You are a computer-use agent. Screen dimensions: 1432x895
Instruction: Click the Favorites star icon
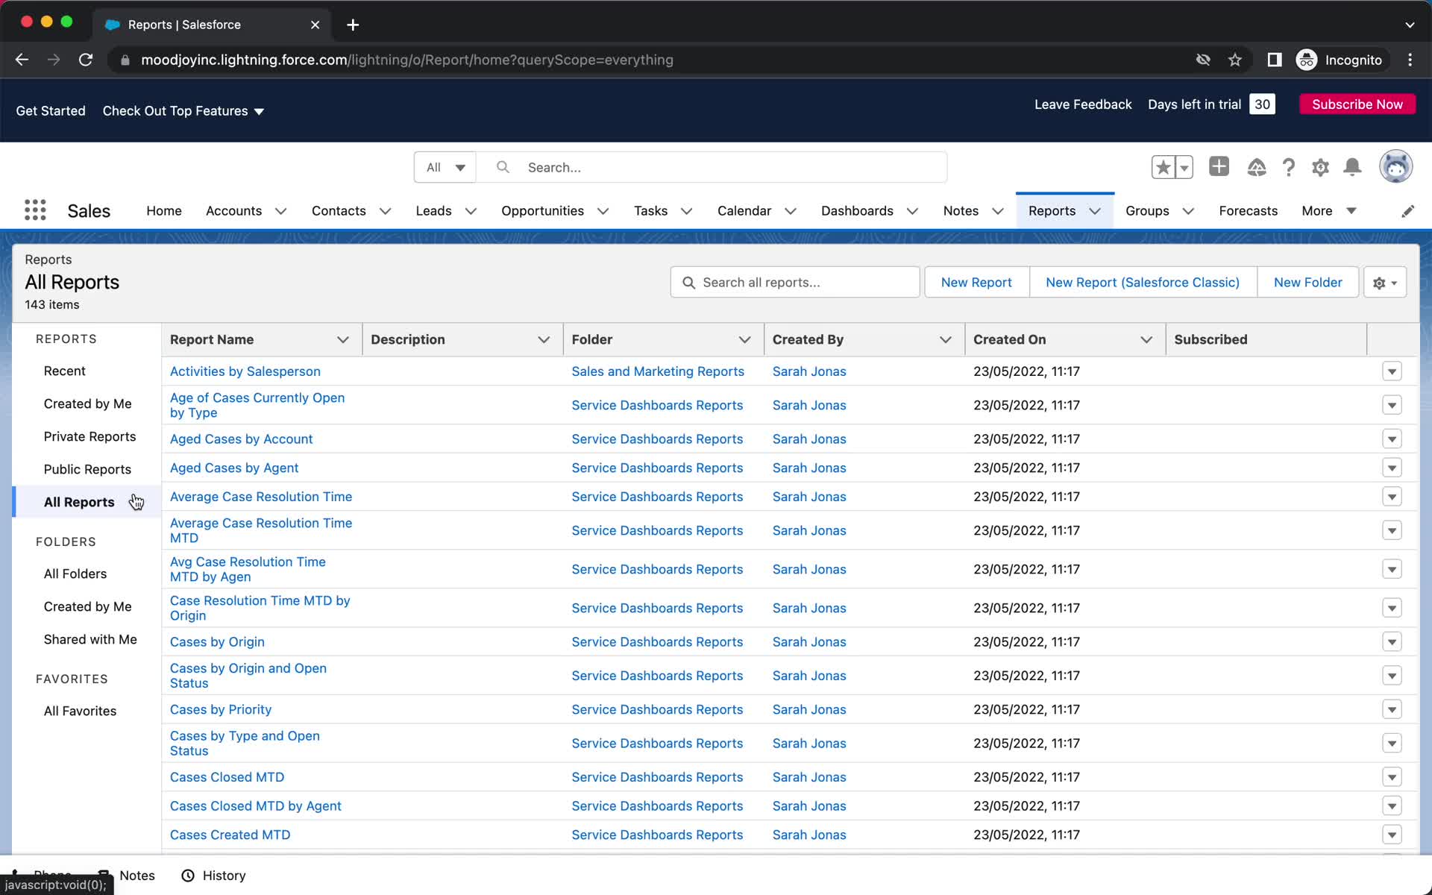pos(1163,167)
